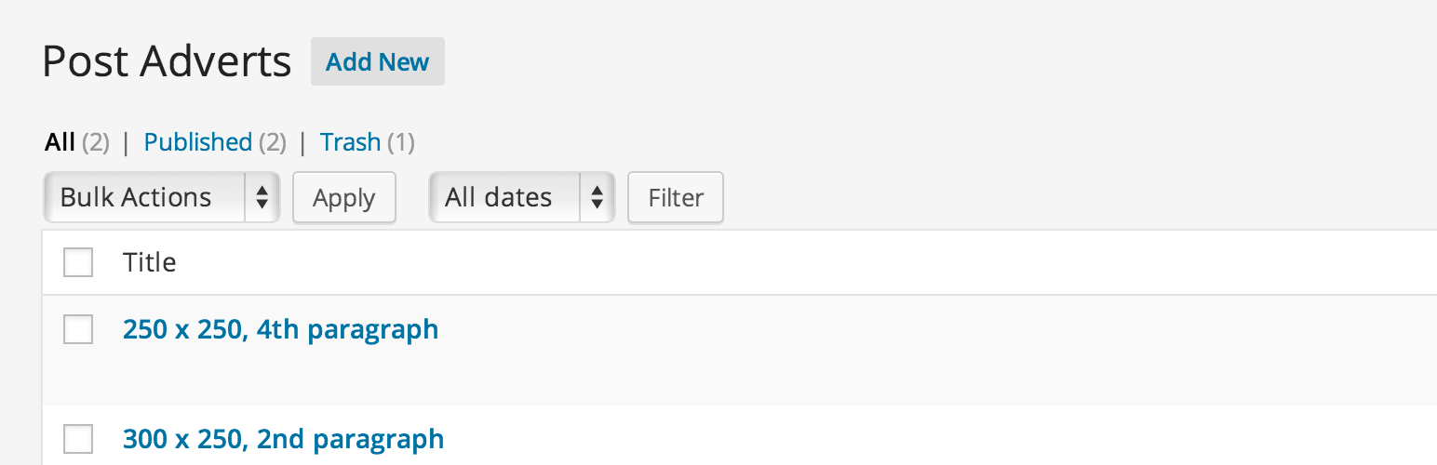
Task: Open the Bulk Actions dropdown
Action: (x=162, y=197)
